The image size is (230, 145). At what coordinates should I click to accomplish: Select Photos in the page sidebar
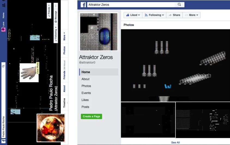point(86,86)
